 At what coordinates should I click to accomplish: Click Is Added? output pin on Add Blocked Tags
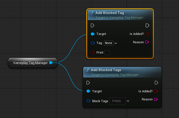tap(156, 91)
